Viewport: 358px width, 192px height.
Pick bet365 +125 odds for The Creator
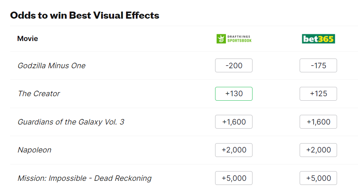(318, 94)
